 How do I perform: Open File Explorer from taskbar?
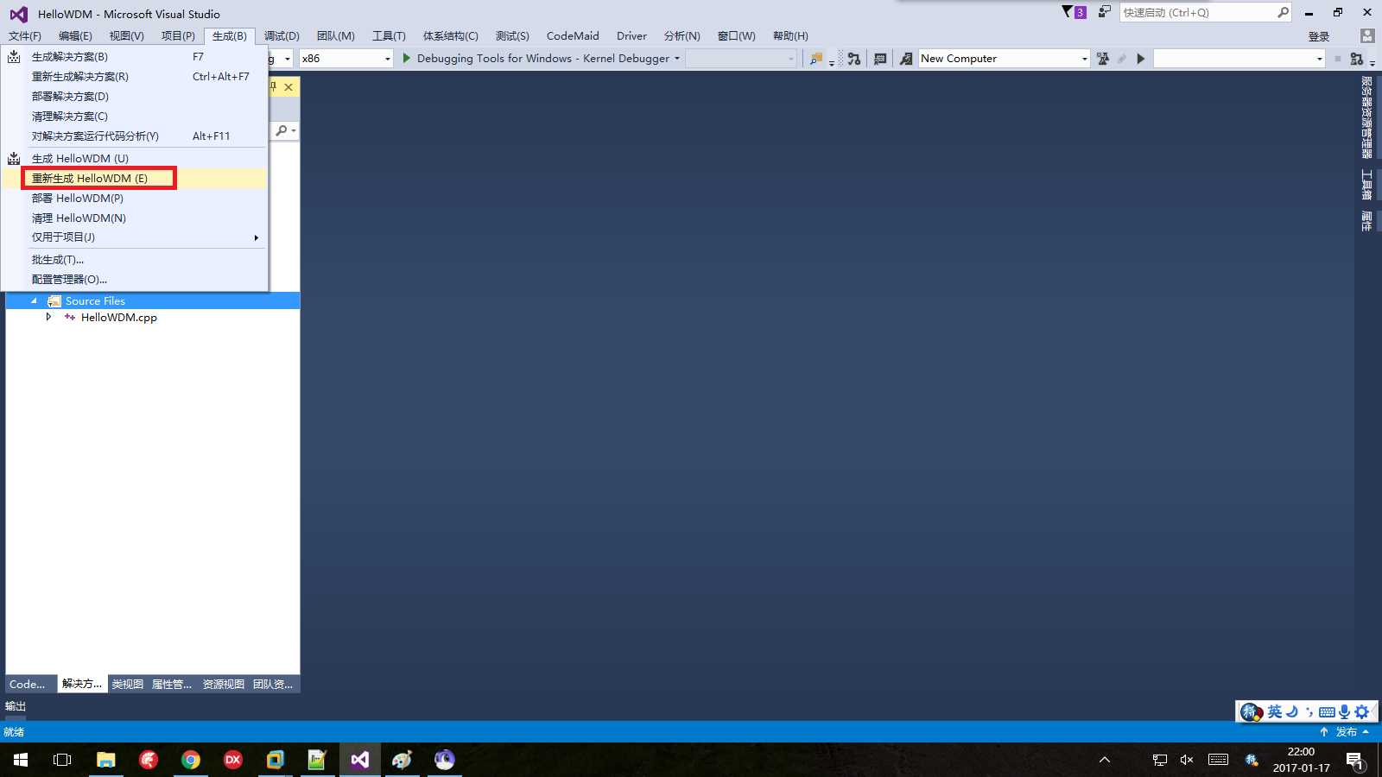click(105, 760)
